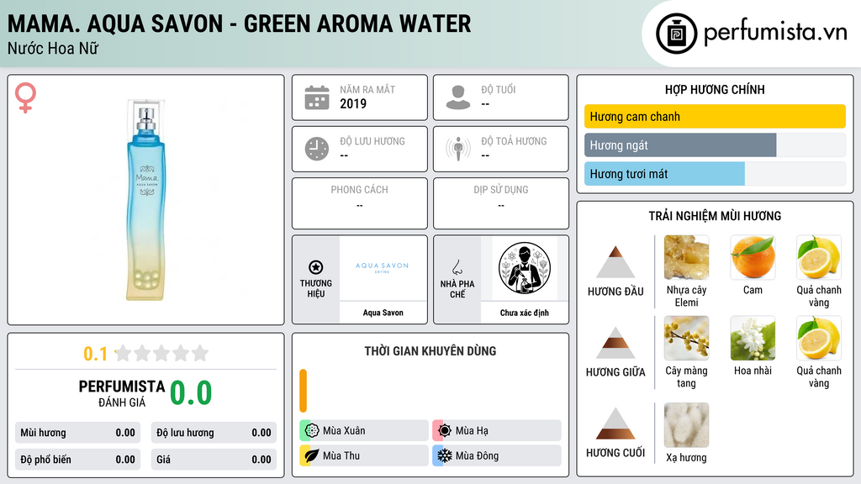Click the Mùa Xuân flower icon
The width and height of the screenshot is (861, 484).
coord(312,431)
